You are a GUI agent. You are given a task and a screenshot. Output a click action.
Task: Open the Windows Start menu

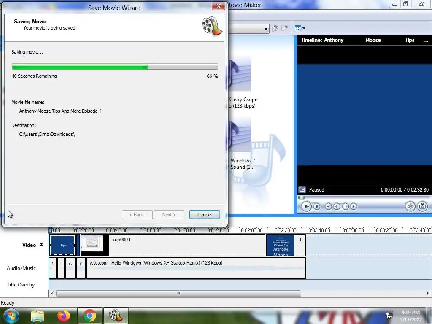(x=11, y=316)
